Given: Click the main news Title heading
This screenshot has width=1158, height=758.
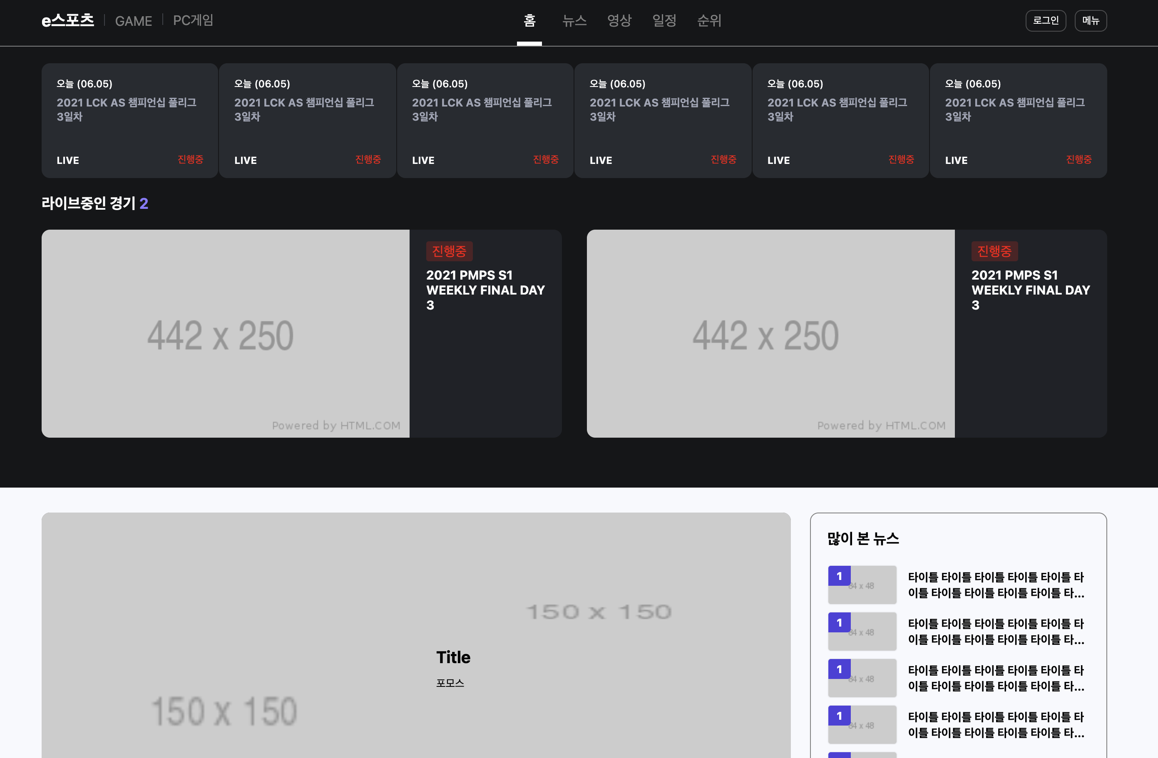Looking at the screenshot, I should pos(453,657).
